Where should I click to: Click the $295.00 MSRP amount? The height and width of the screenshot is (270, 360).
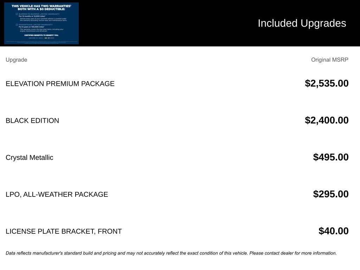tap(331, 194)
